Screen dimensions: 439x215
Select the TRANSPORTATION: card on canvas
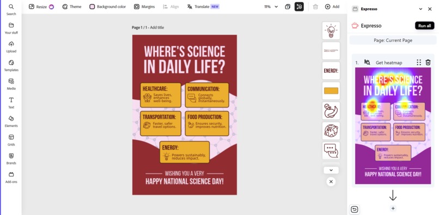(161, 123)
